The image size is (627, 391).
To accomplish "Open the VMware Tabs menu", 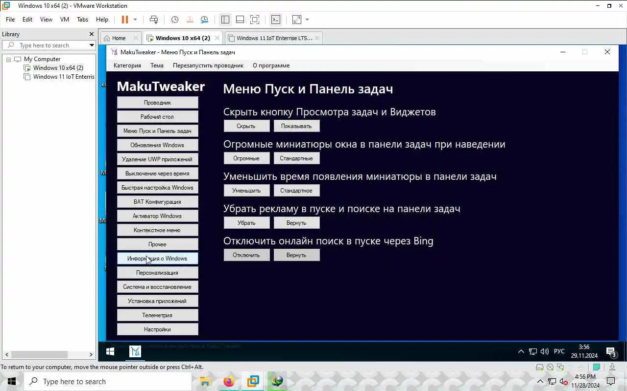I will click(x=83, y=20).
